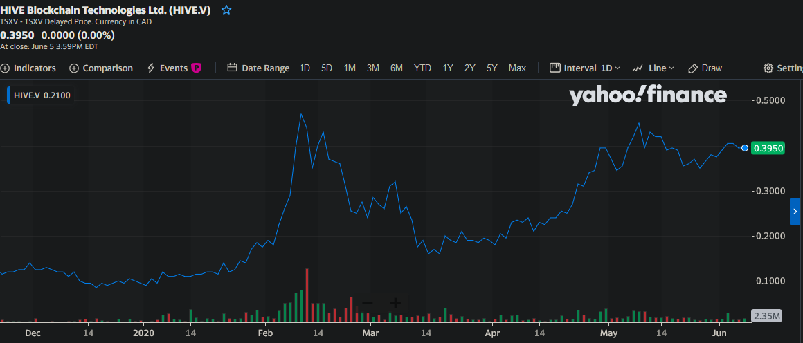The height and width of the screenshot is (343, 803).
Task: Click the Date Range calendar icon
Action: (x=231, y=68)
